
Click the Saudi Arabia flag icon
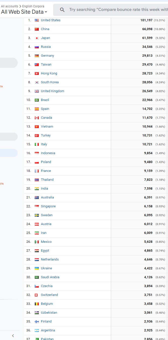(37, 277)
